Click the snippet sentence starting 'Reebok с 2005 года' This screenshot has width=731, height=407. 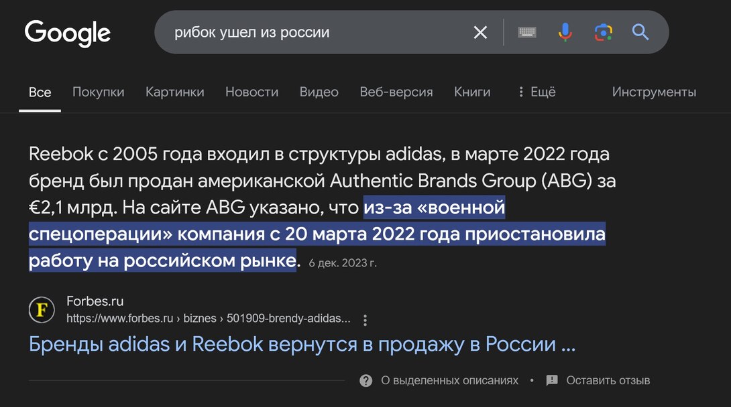coord(319,154)
